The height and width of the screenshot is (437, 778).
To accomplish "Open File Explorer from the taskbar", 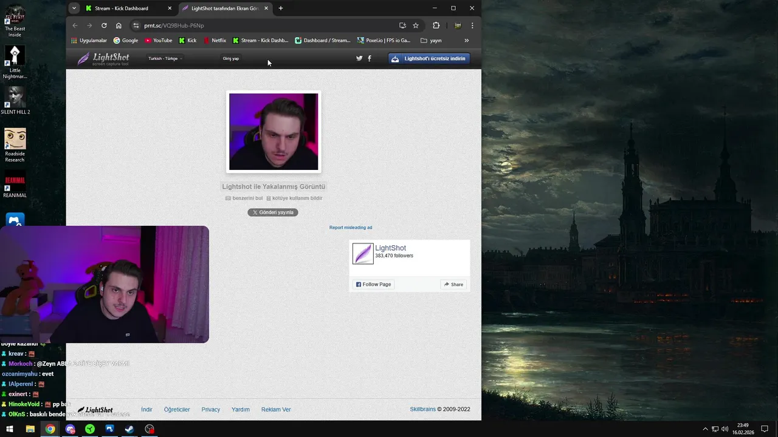I will [x=30, y=429].
